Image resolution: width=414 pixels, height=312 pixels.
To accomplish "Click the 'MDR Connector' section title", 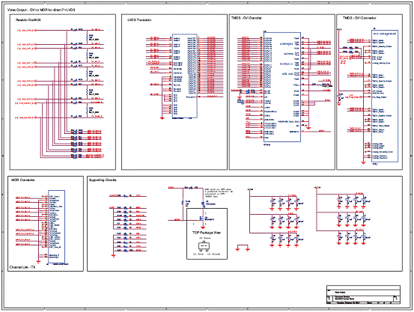I will [23, 180].
